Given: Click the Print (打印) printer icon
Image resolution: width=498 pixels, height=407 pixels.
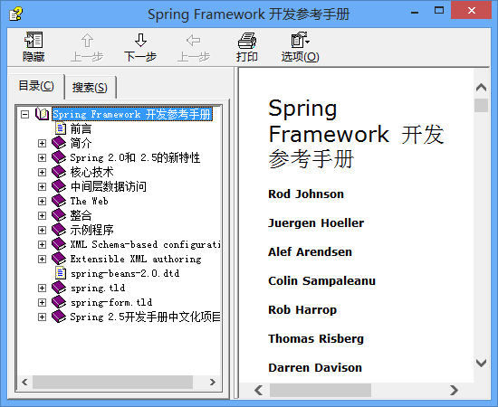Looking at the screenshot, I should tap(247, 41).
